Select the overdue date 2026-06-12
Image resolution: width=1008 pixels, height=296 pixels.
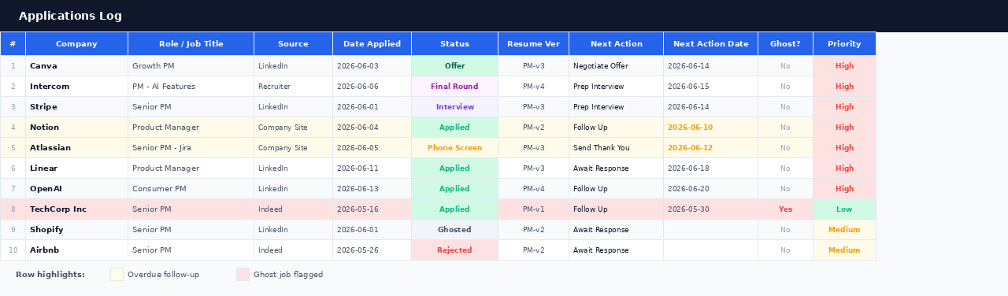coord(710,148)
